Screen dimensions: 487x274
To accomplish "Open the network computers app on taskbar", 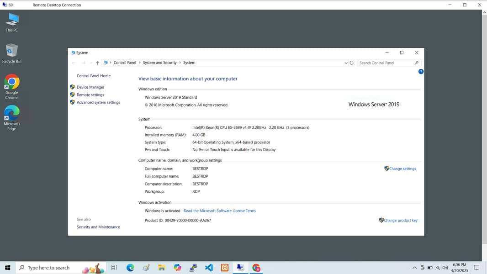I will click(193, 268).
